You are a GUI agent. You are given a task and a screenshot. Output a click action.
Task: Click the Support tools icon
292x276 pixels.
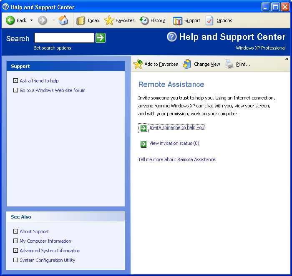(x=177, y=21)
